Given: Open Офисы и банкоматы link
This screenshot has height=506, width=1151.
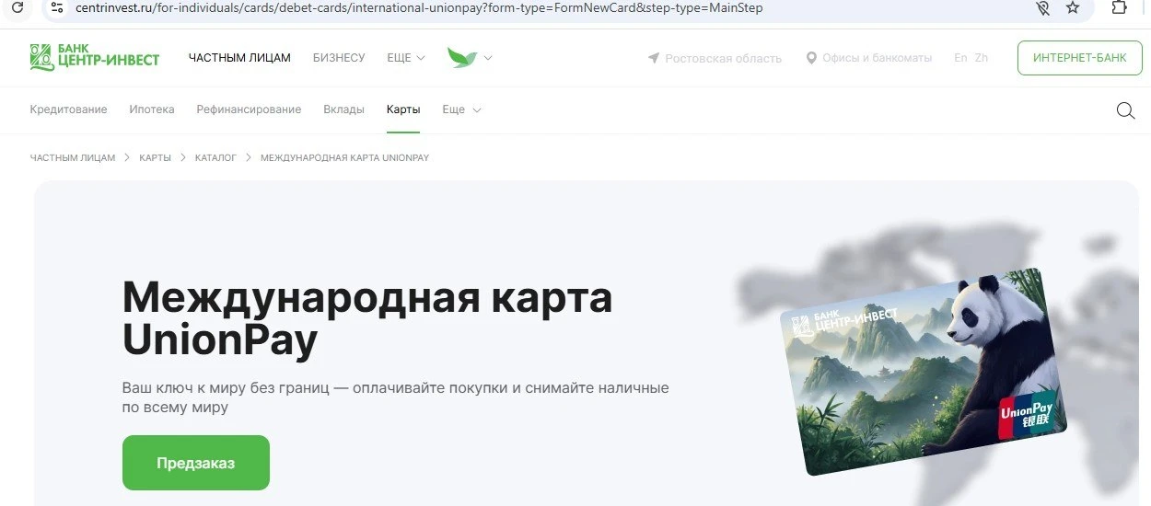Looking at the screenshot, I should tap(877, 58).
